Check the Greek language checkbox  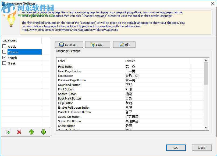pyautogui.click(x=4, y=63)
